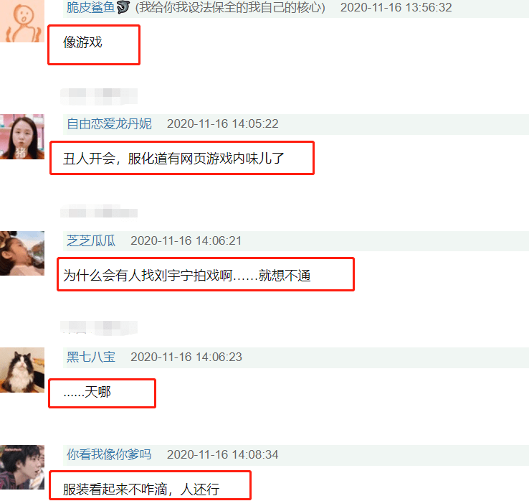This screenshot has height=501, width=529.
Task: Select the ……天哪 comment
Action: point(87,392)
